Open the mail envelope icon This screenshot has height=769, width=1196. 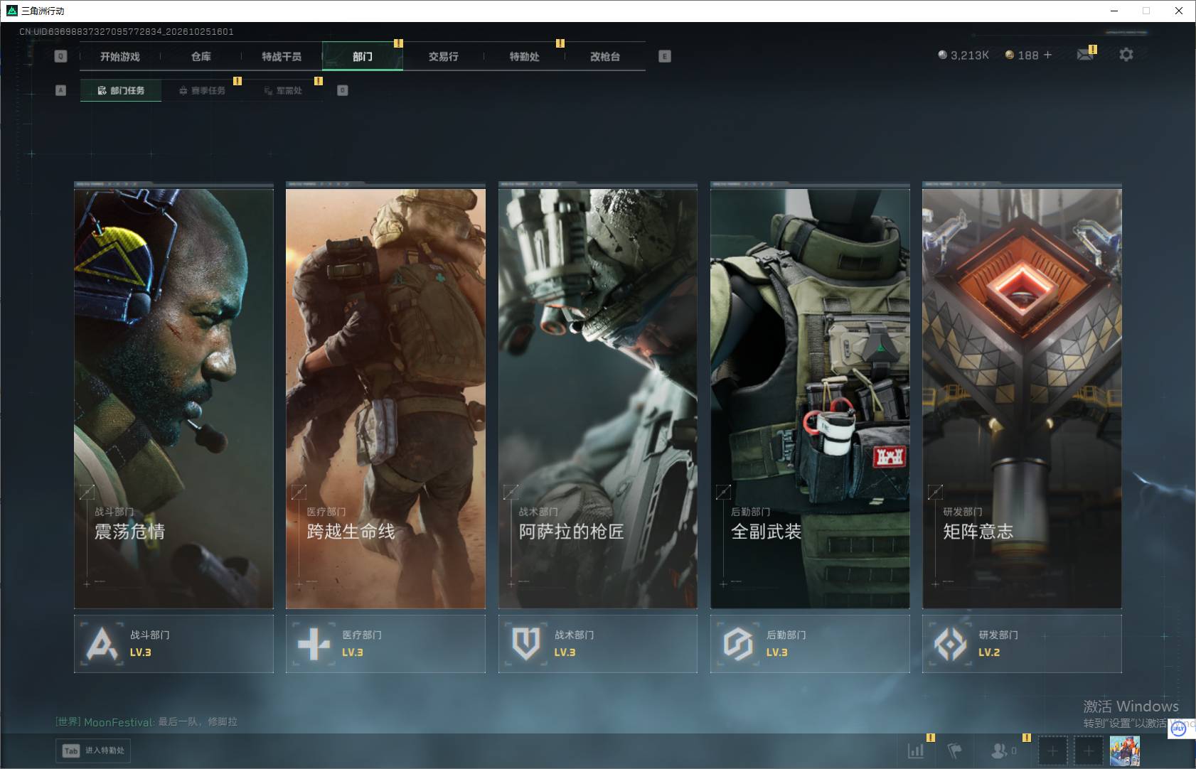(1085, 55)
